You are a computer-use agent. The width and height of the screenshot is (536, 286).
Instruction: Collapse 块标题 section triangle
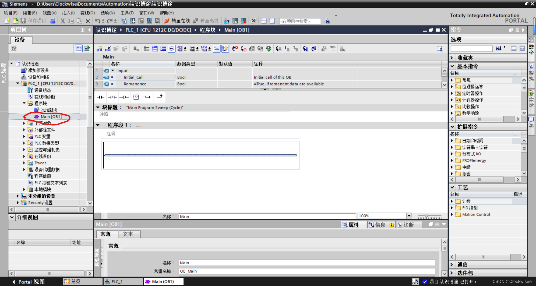point(98,107)
